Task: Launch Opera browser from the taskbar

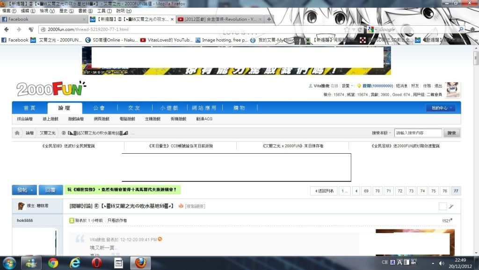Action: 97,263
